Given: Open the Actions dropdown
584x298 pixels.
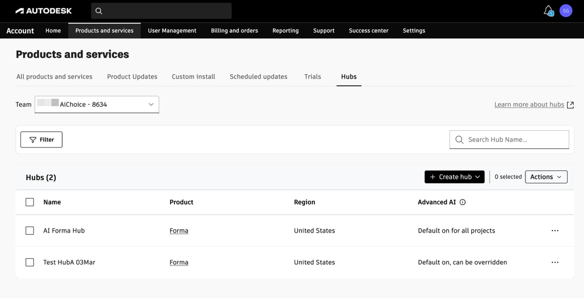Looking at the screenshot, I should (x=546, y=177).
